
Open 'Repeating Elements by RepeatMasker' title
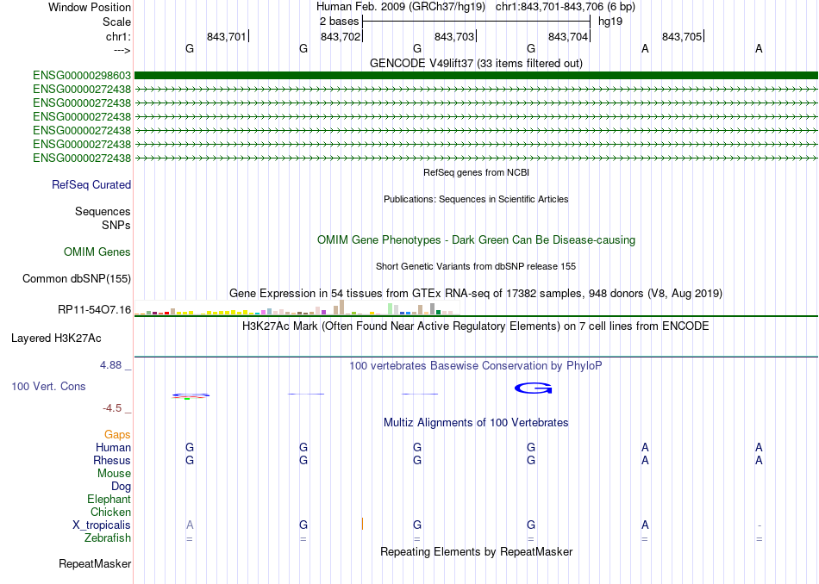click(476, 551)
